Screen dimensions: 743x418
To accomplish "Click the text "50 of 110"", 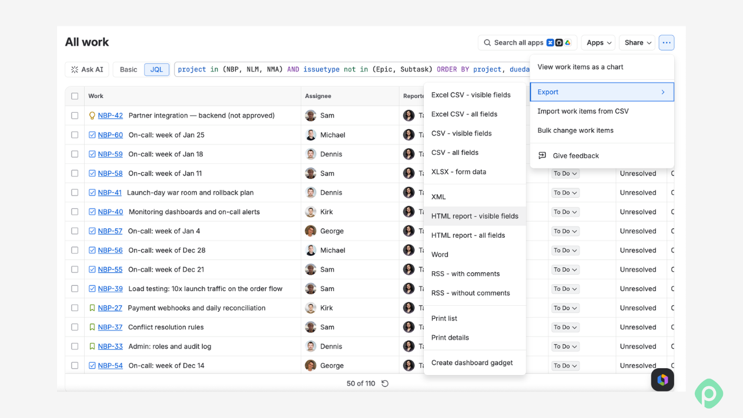I will [x=361, y=383].
